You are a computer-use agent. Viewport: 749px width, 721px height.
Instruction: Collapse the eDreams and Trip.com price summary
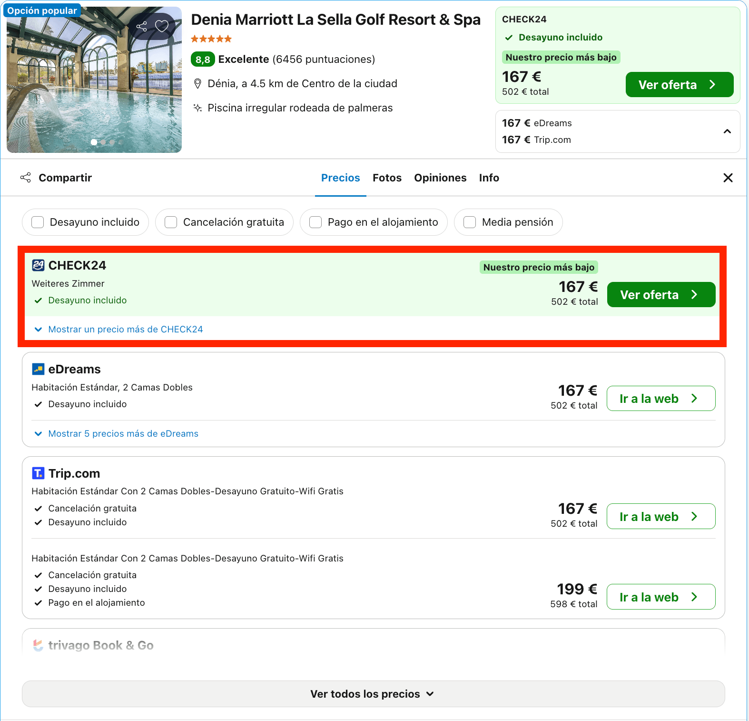coord(727,131)
